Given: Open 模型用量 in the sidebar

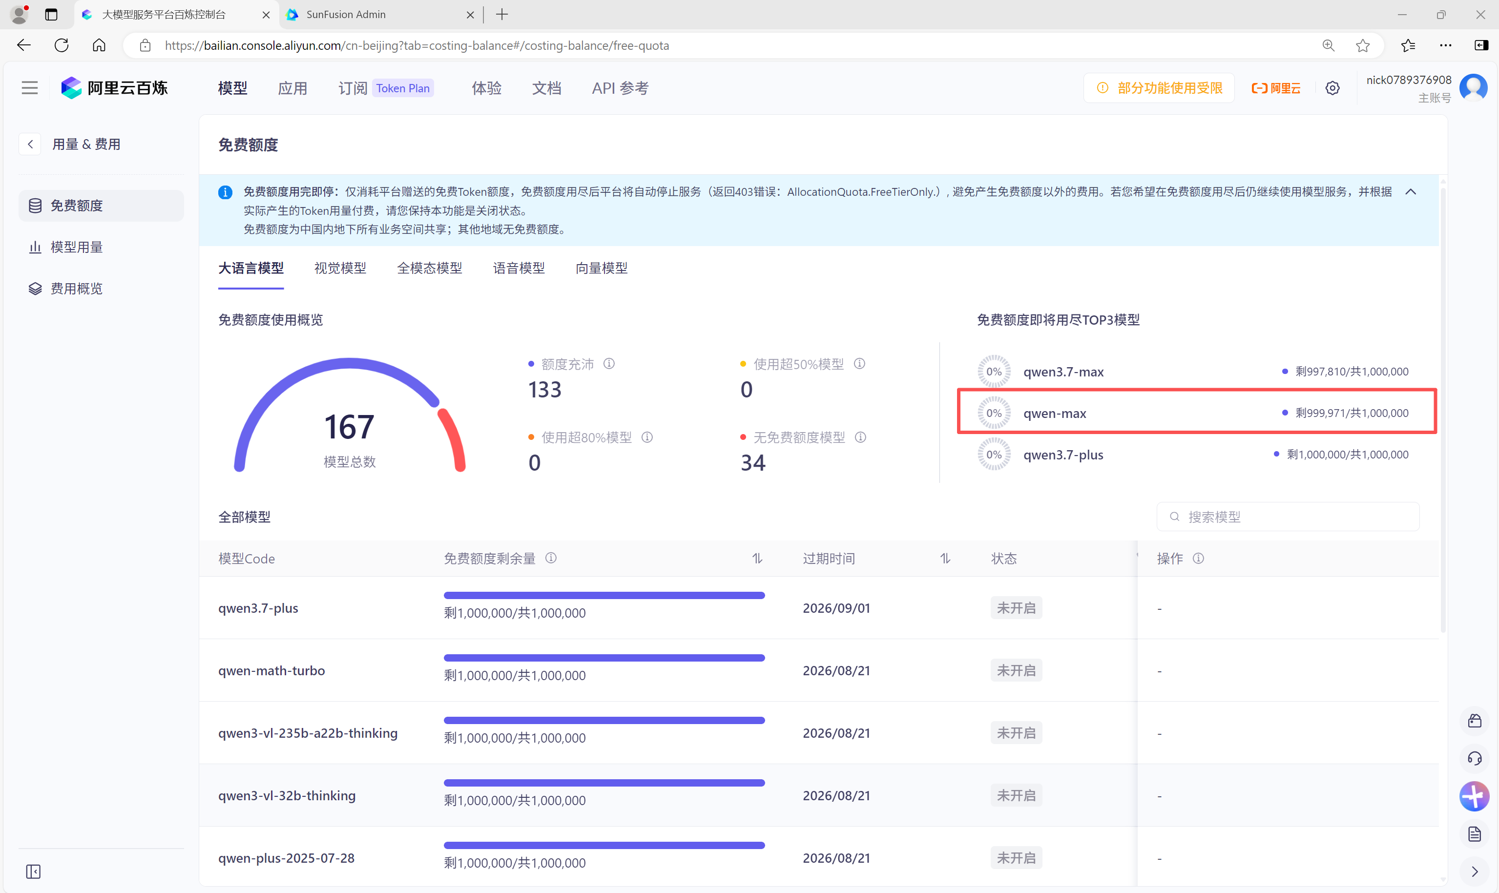Looking at the screenshot, I should (x=101, y=248).
